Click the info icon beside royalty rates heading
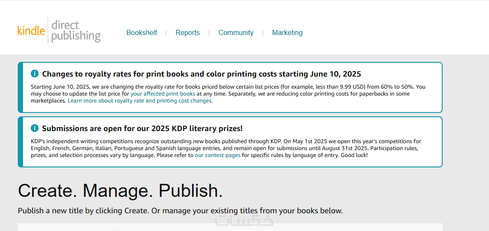 coord(35,74)
